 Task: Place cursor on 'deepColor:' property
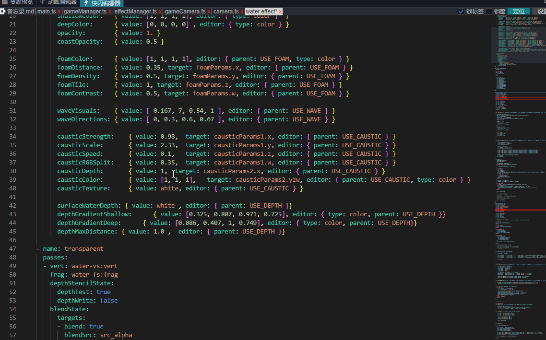click(75, 24)
